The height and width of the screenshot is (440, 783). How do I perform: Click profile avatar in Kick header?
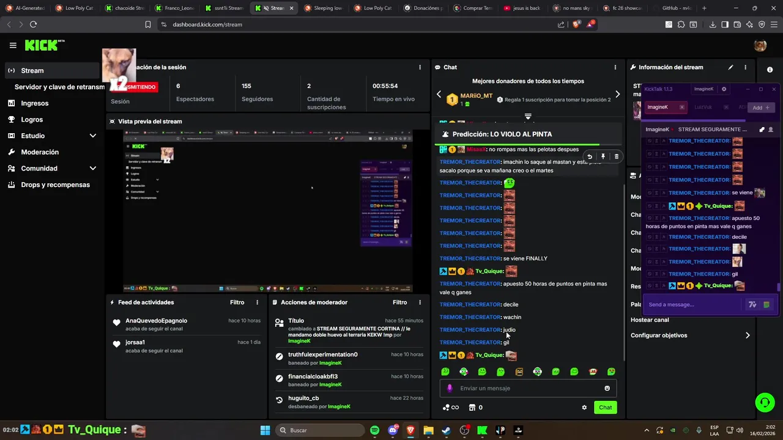coord(760,45)
